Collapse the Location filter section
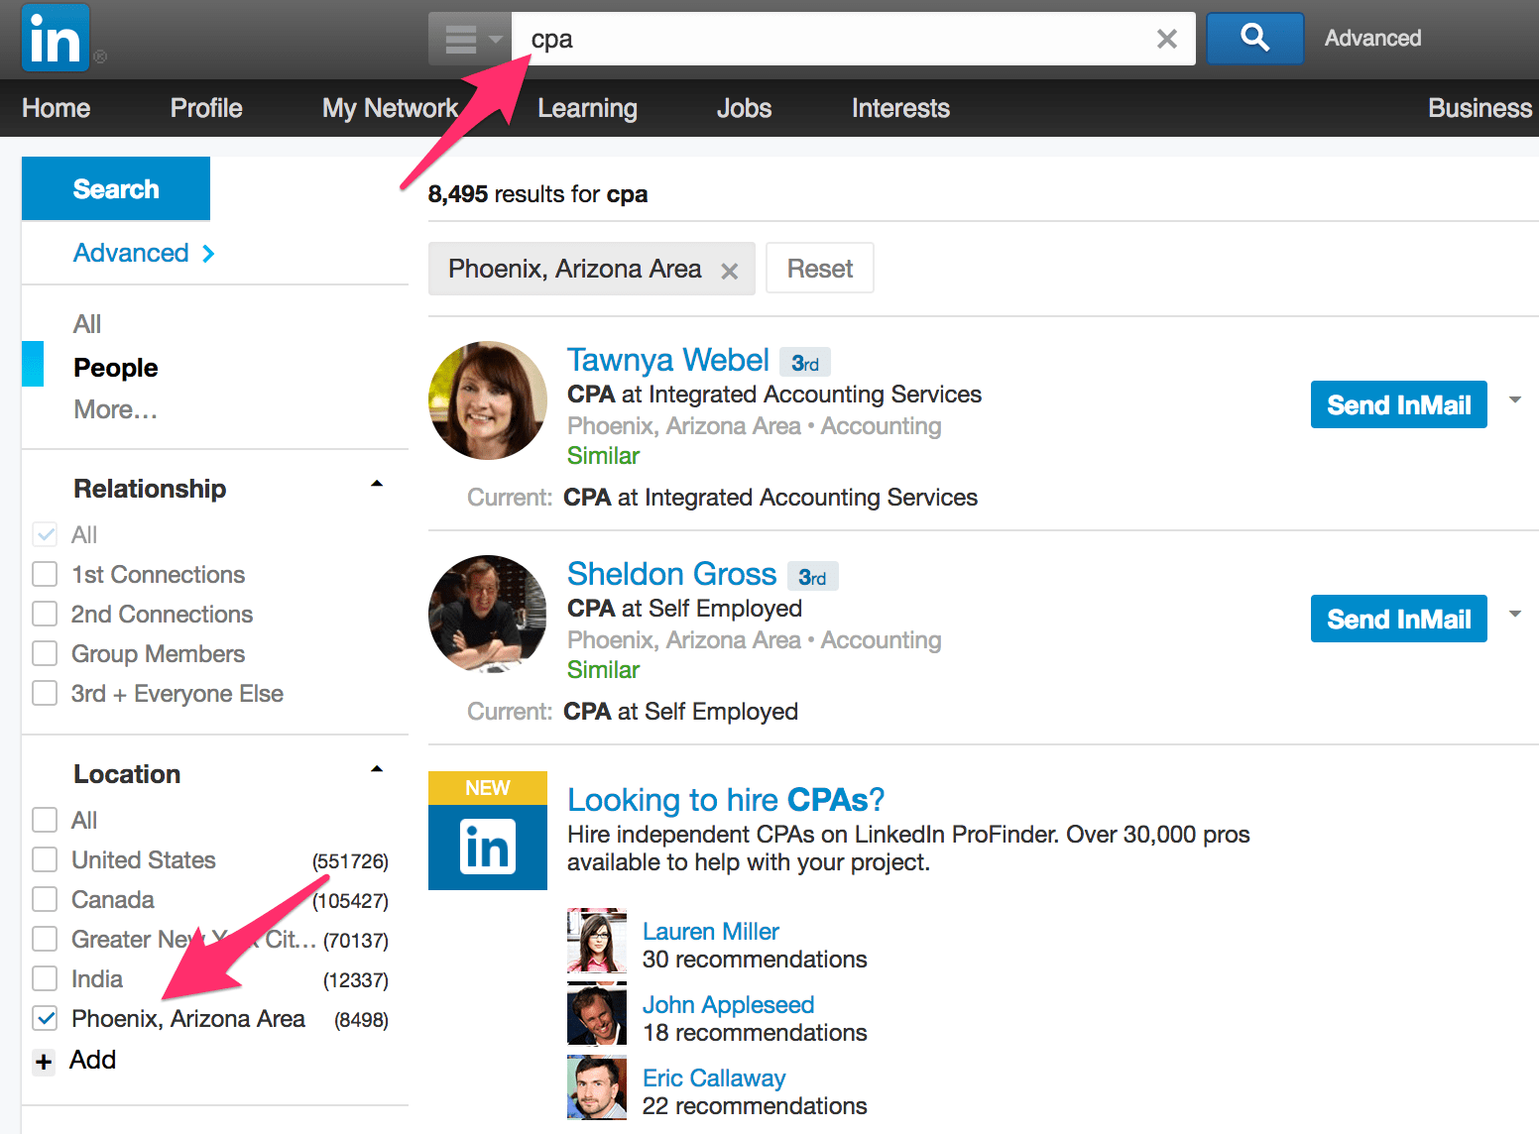The image size is (1539, 1134). coord(377,769)
